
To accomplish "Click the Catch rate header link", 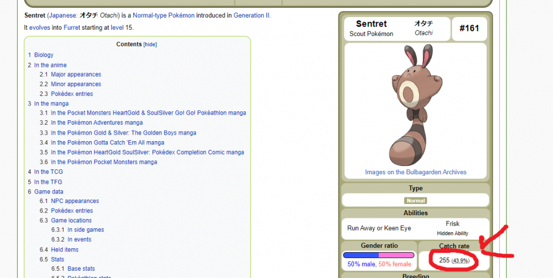I will pos(453,246).
